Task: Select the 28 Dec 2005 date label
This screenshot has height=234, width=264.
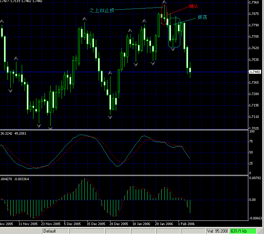Action: click(x=119, y=224)
